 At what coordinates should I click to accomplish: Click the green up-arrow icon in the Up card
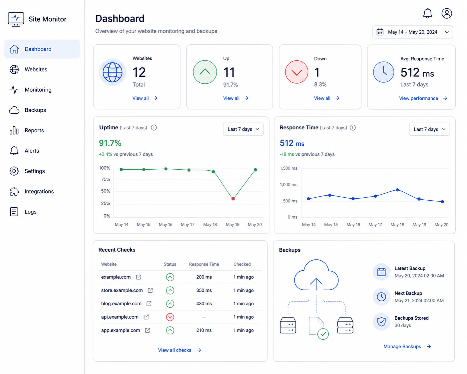point(205,72)
